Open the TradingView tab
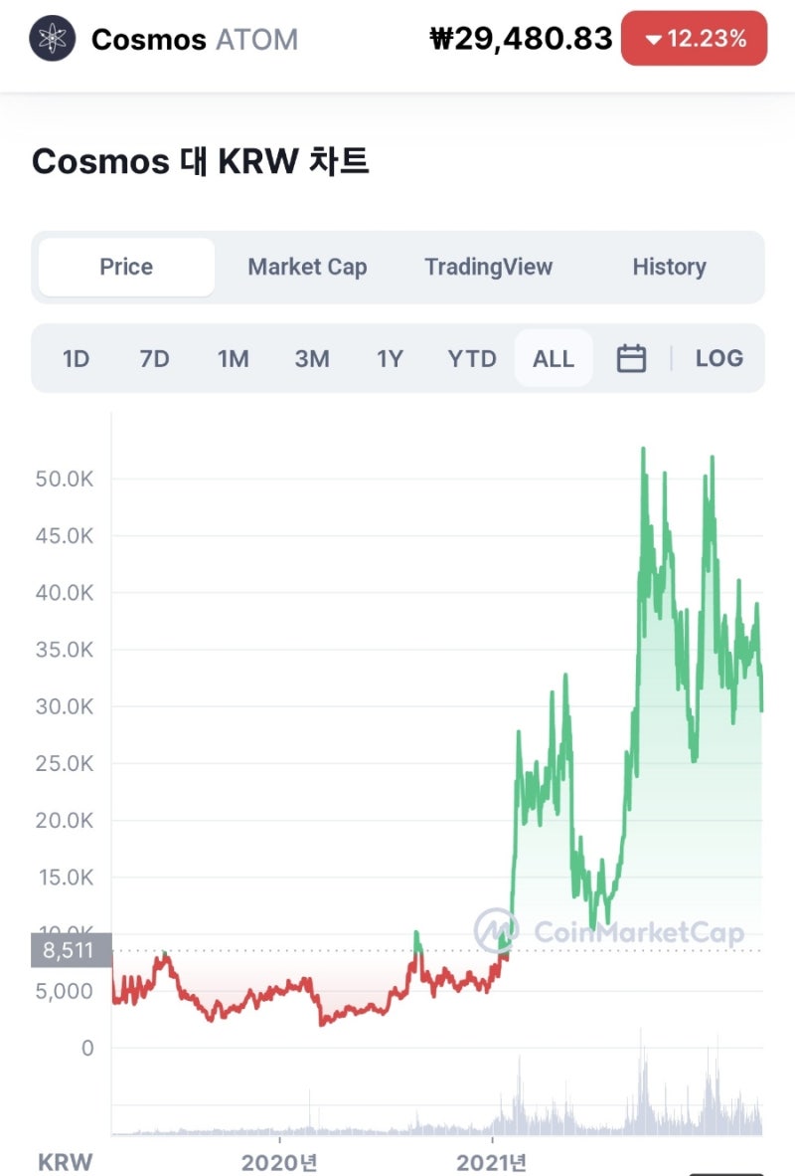The height and width of the screenshot is (1176, 795). click(x=488, y=267)
